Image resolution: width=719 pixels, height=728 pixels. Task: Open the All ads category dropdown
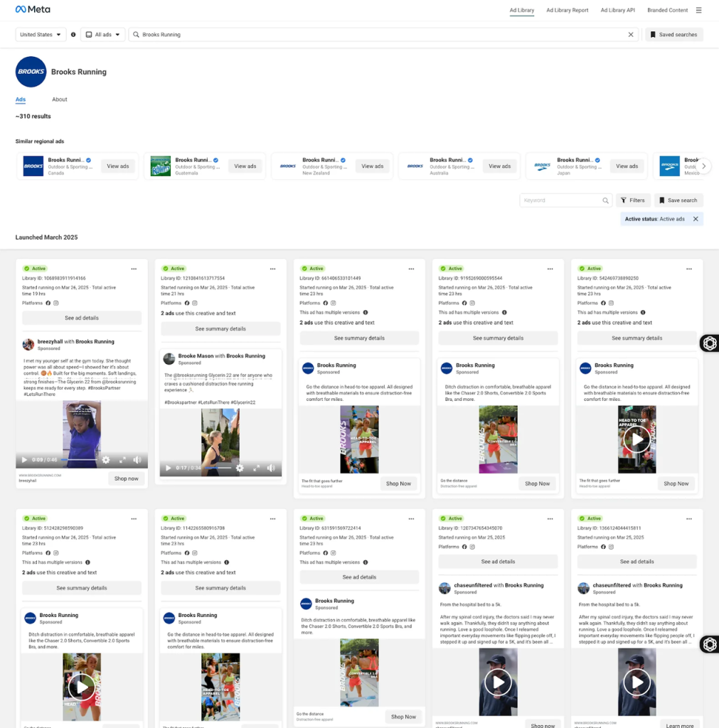click(103, 34)
